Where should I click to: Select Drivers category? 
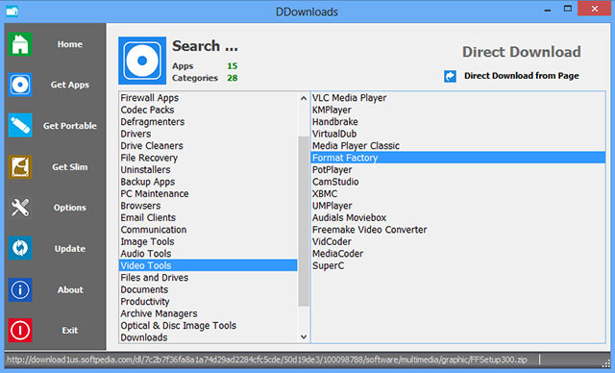(209, 134)
